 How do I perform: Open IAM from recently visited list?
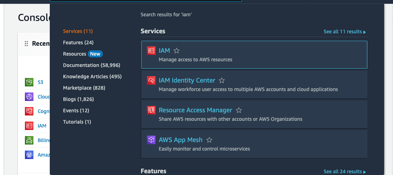tap(42, 126)
